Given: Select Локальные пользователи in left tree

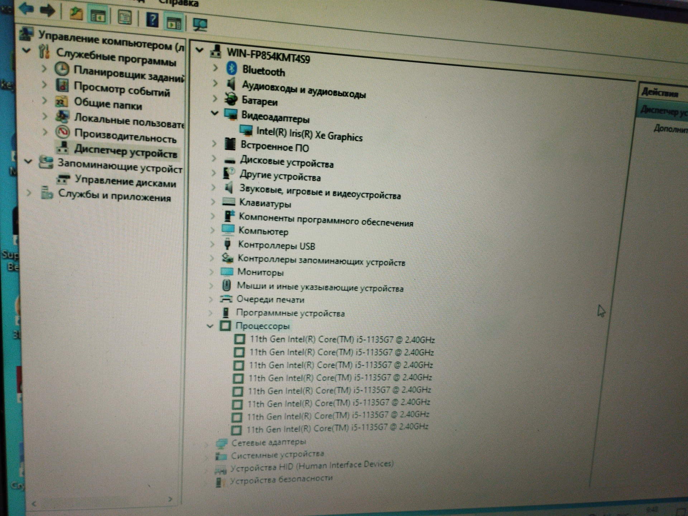Looking at the screenshot, I should [x=129, y=120].
